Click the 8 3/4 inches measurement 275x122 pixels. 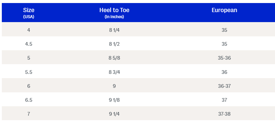114,72
